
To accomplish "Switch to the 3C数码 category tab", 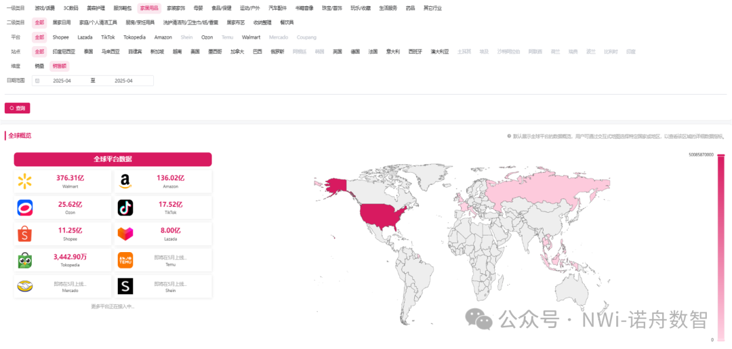I will pyautogui.click(x=70, y=8).
